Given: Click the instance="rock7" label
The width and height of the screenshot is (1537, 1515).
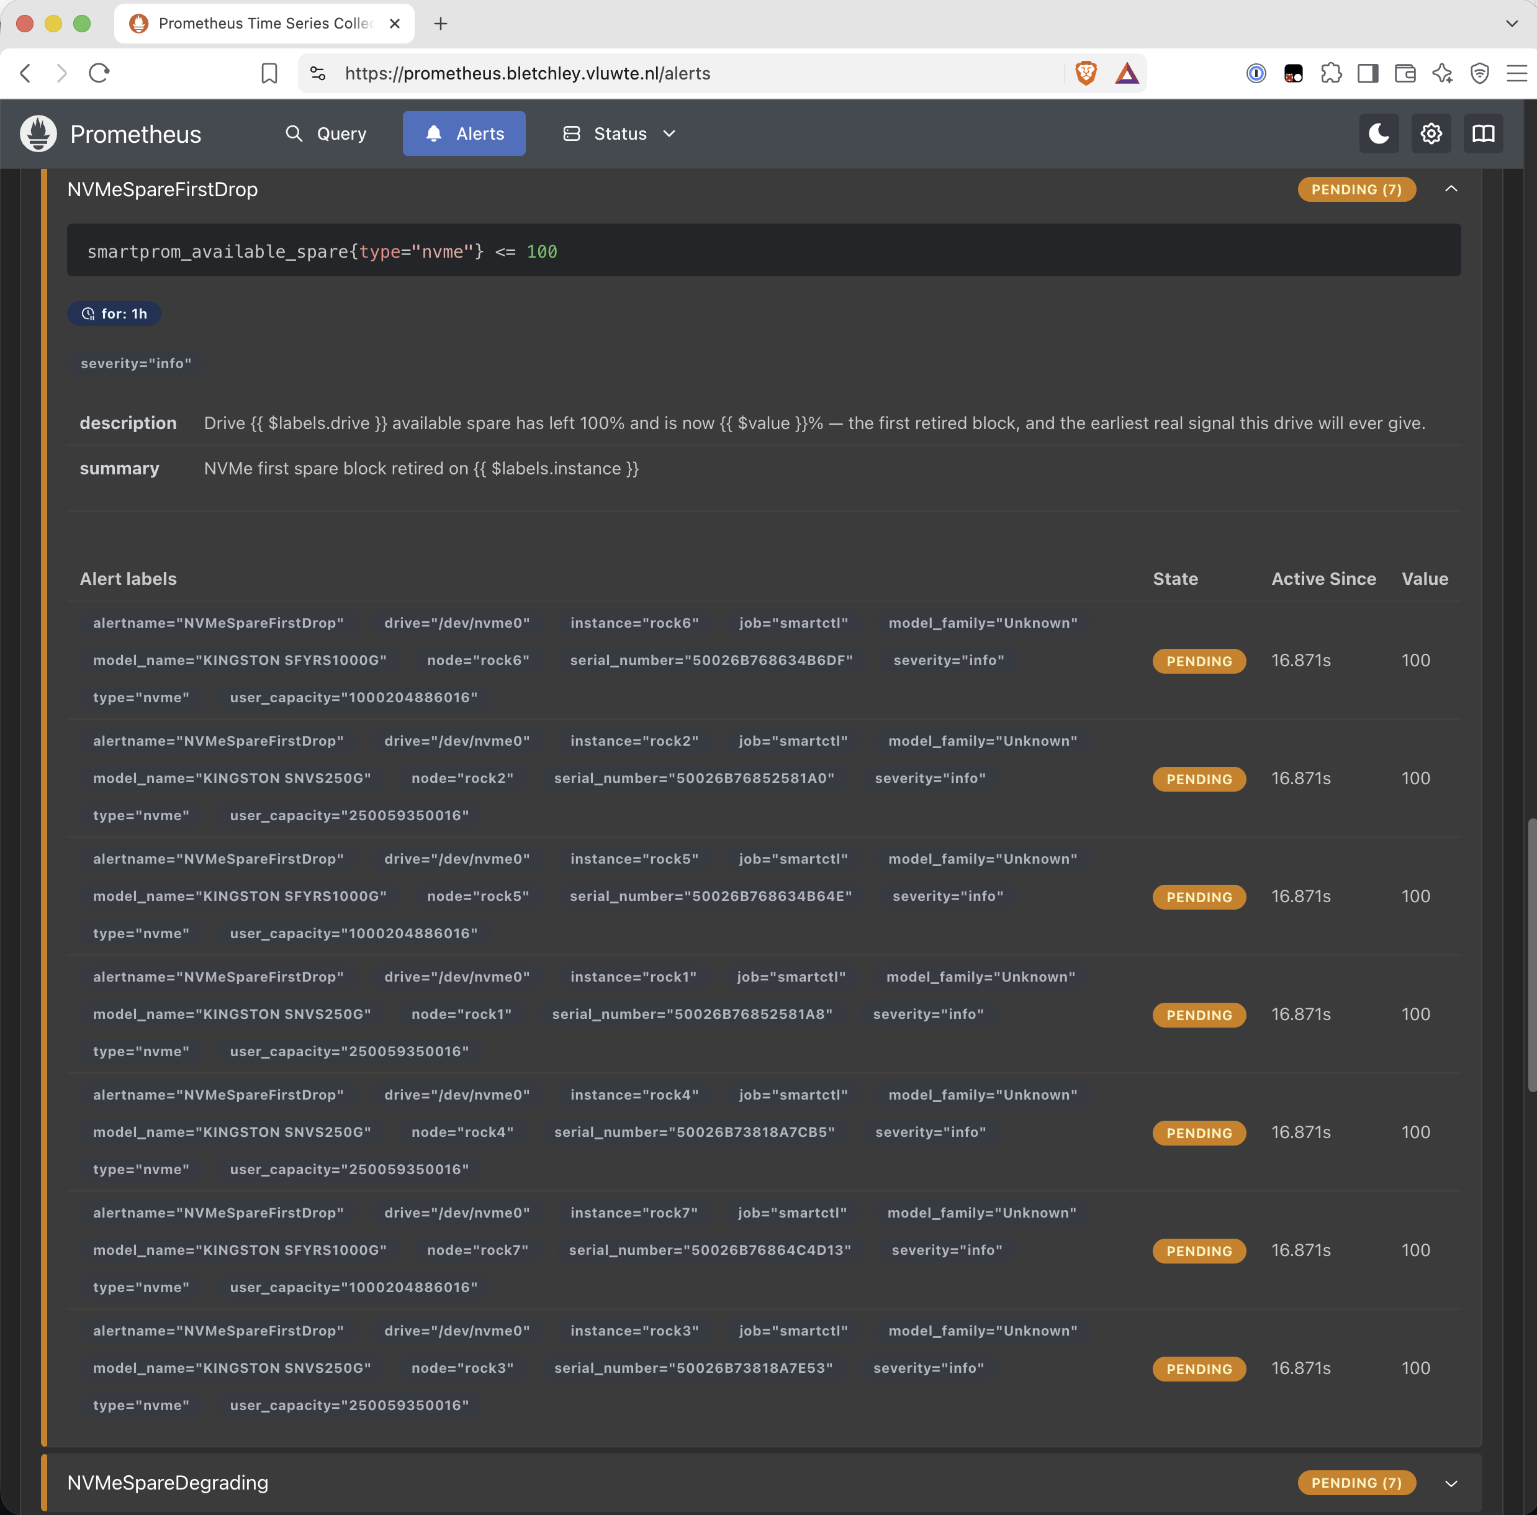Looking at the screenshot, I should 634,1213.
